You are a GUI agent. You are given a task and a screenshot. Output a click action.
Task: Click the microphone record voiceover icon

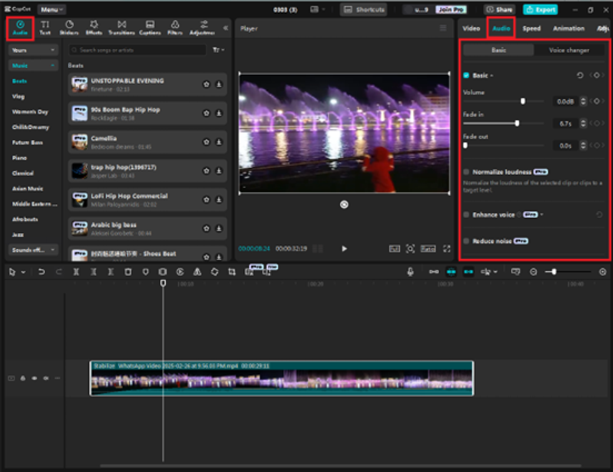click(x=410, y=272)
